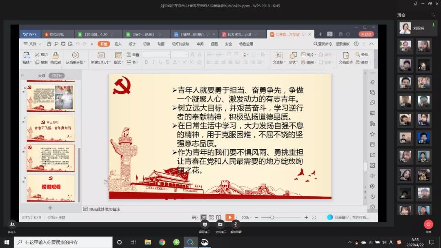Image resolution: width=441 pixels, height=248 pixels.
Task: Click the New Slide (新建幻灯片) icon
Action: tap(100, 55)
